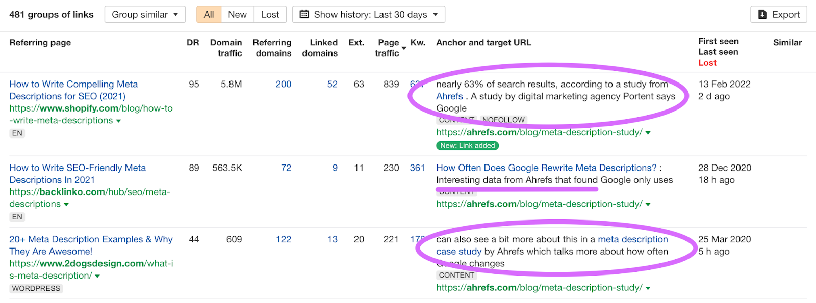The width and height of the screenshot is (816, 303).
Task: Expand target URL caret in the 2dogsdesign row
Action: 648,288
